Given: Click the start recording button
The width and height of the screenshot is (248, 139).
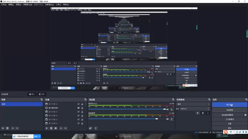Looking at the screenshot, I should tap(229, 110).
